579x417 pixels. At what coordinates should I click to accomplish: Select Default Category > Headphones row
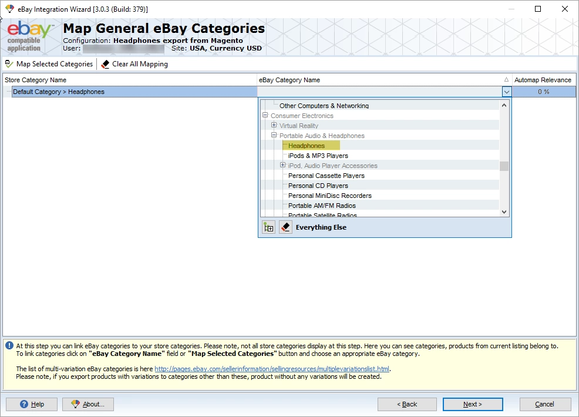coord(134,92)
